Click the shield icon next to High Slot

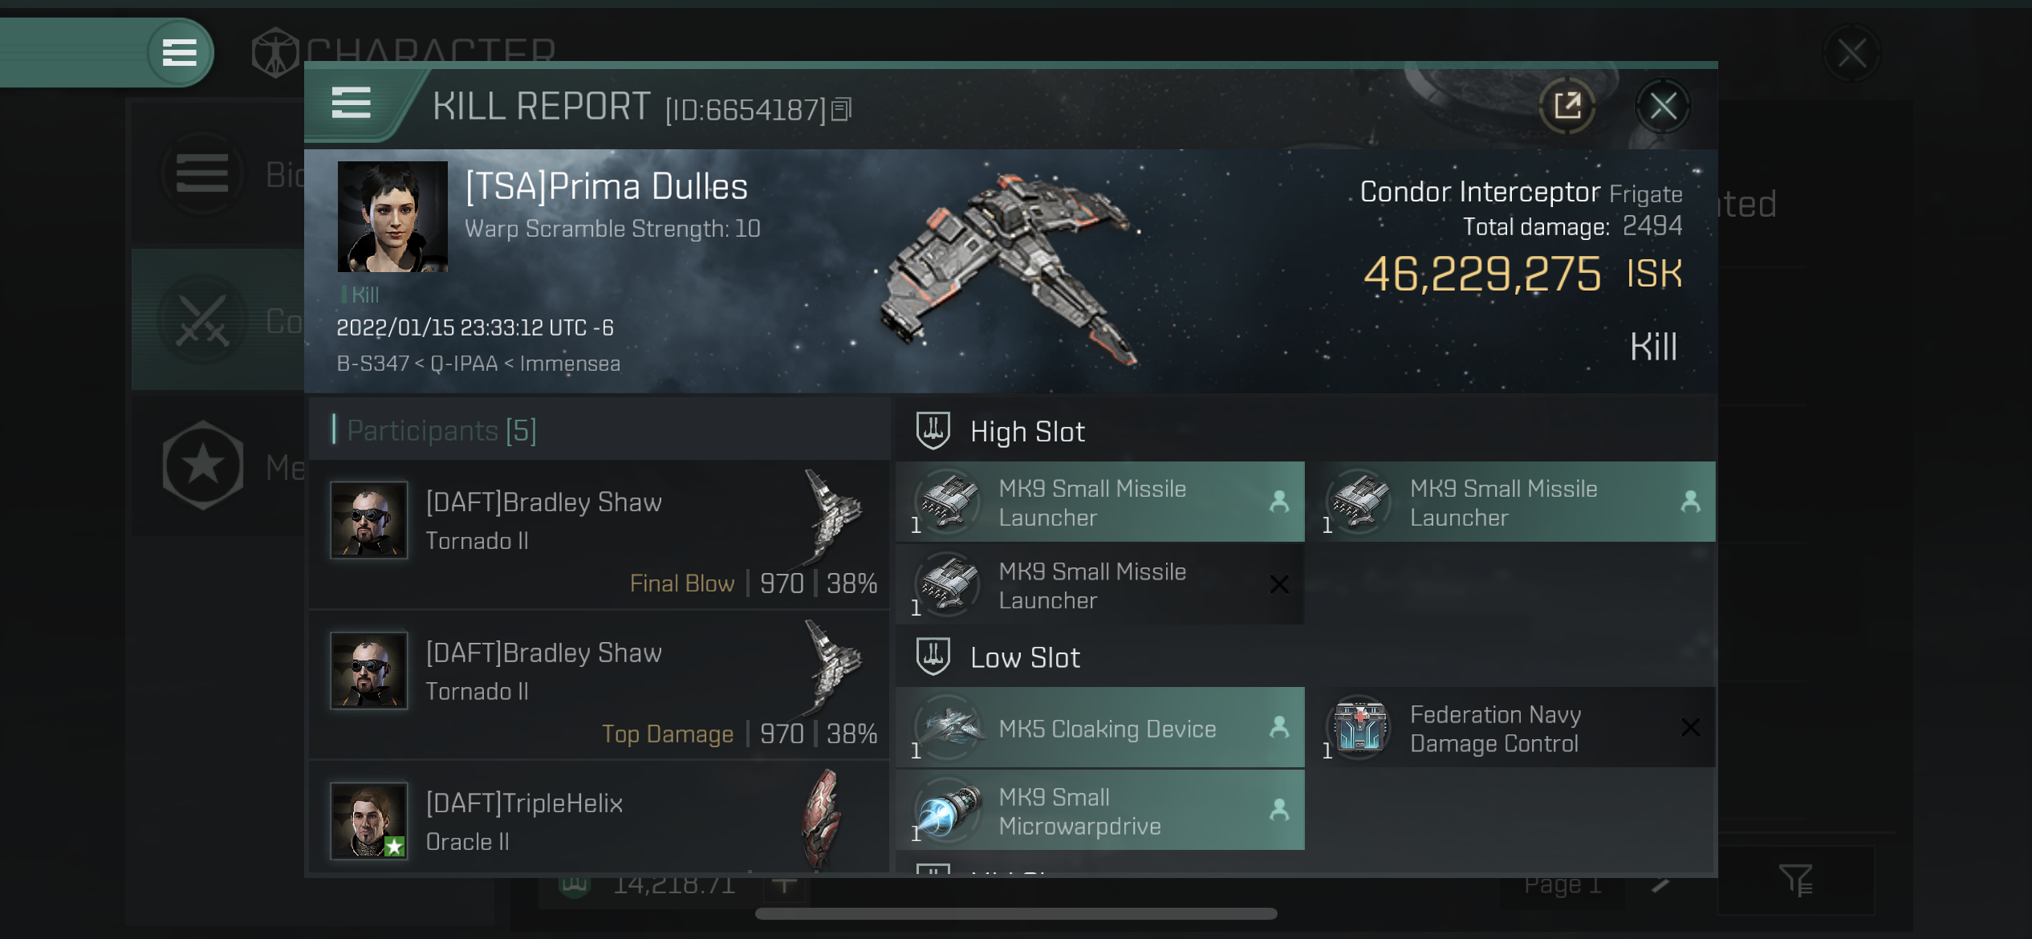(x=934, y=431)
